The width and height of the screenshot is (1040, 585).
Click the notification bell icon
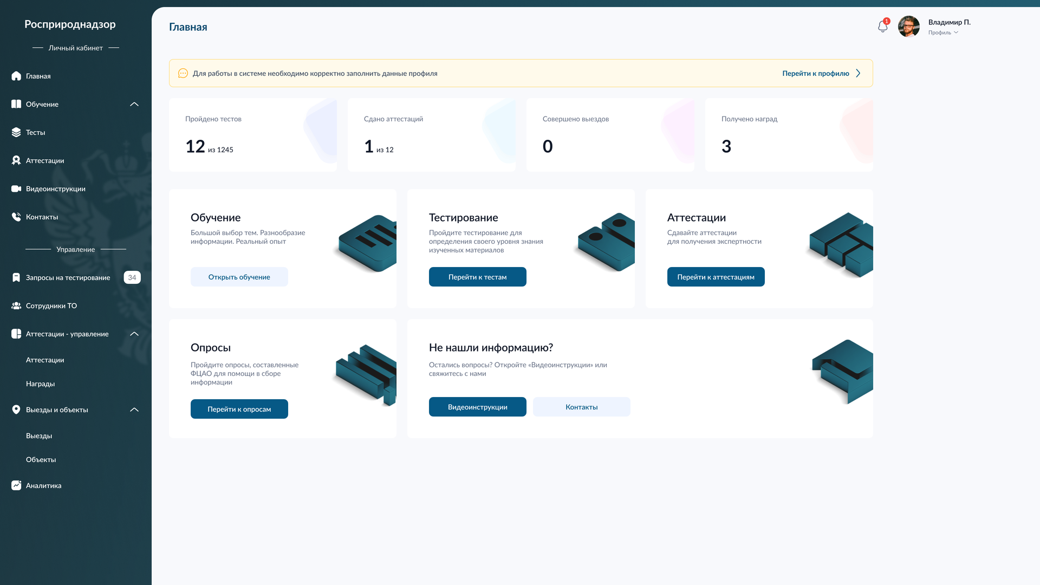click(882, 27)
